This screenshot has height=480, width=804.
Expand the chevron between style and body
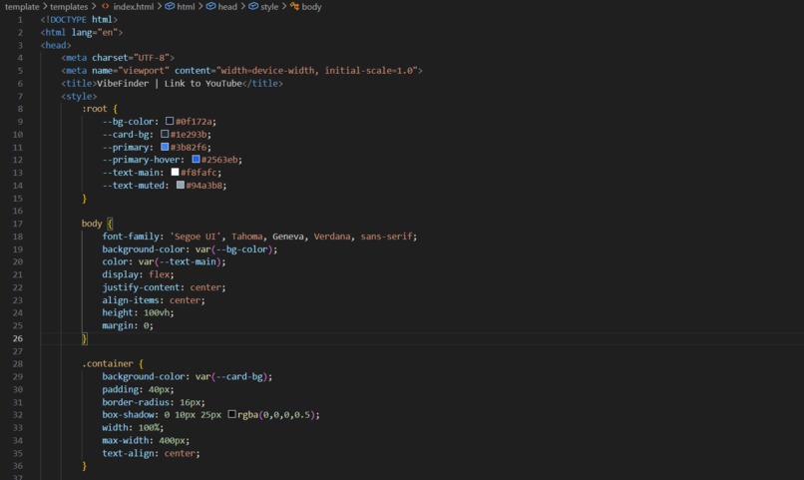click(x=283, y=7)
